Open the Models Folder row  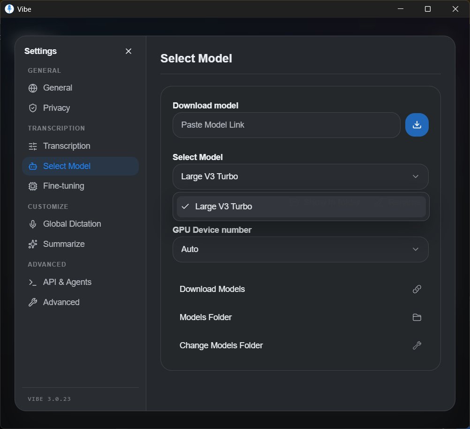pyautogui.click(x=300, y=317)
